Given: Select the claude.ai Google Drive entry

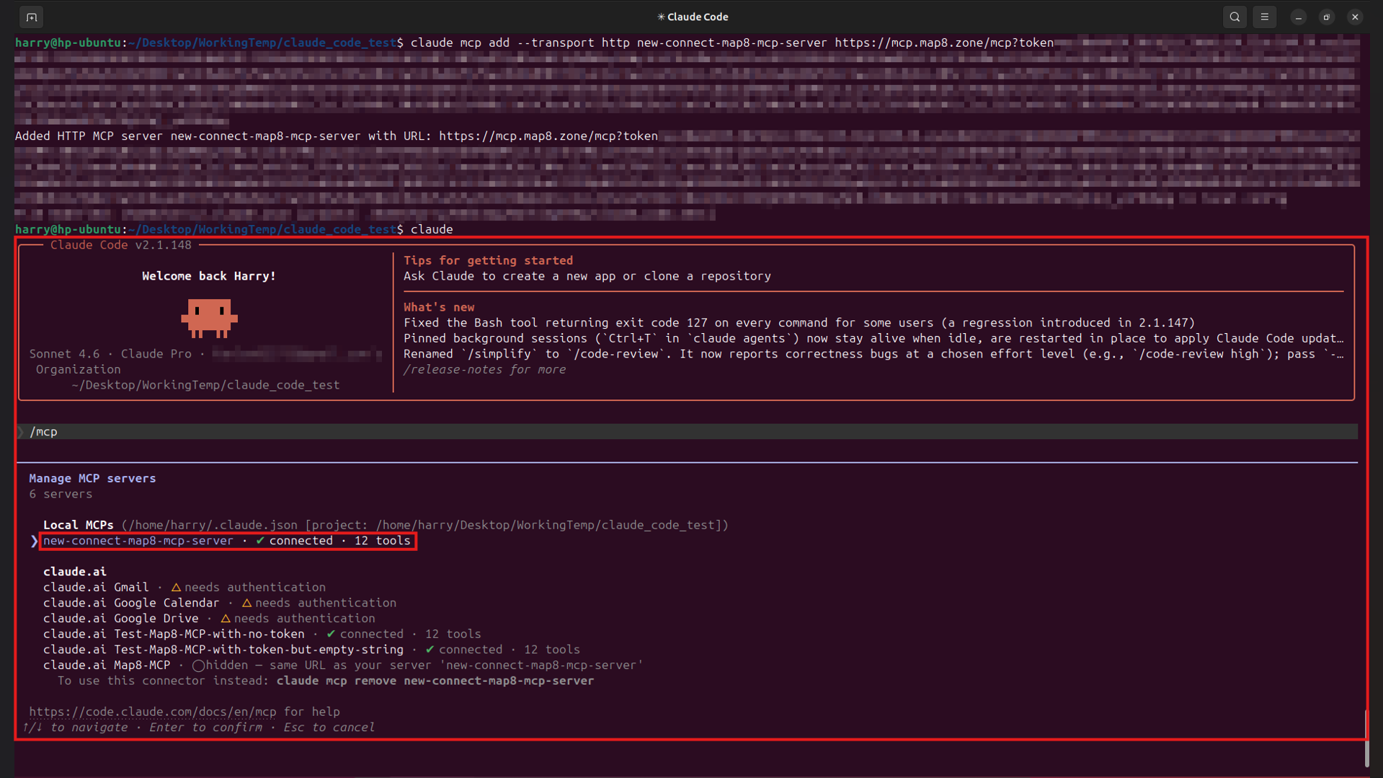Looking at the screenshot, I should 209,619.
